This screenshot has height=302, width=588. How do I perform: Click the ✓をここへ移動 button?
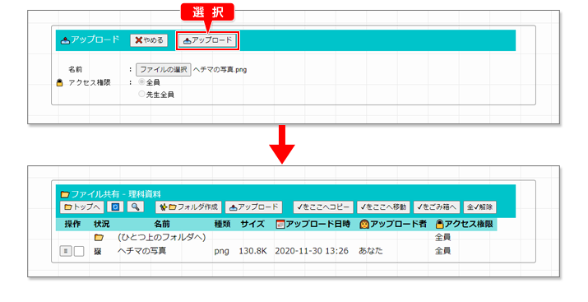coord(383,207)
